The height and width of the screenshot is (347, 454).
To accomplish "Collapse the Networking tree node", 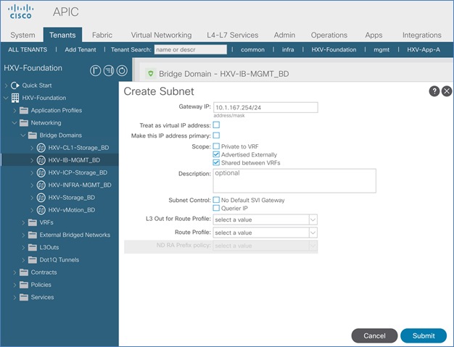I will [15, 122].
